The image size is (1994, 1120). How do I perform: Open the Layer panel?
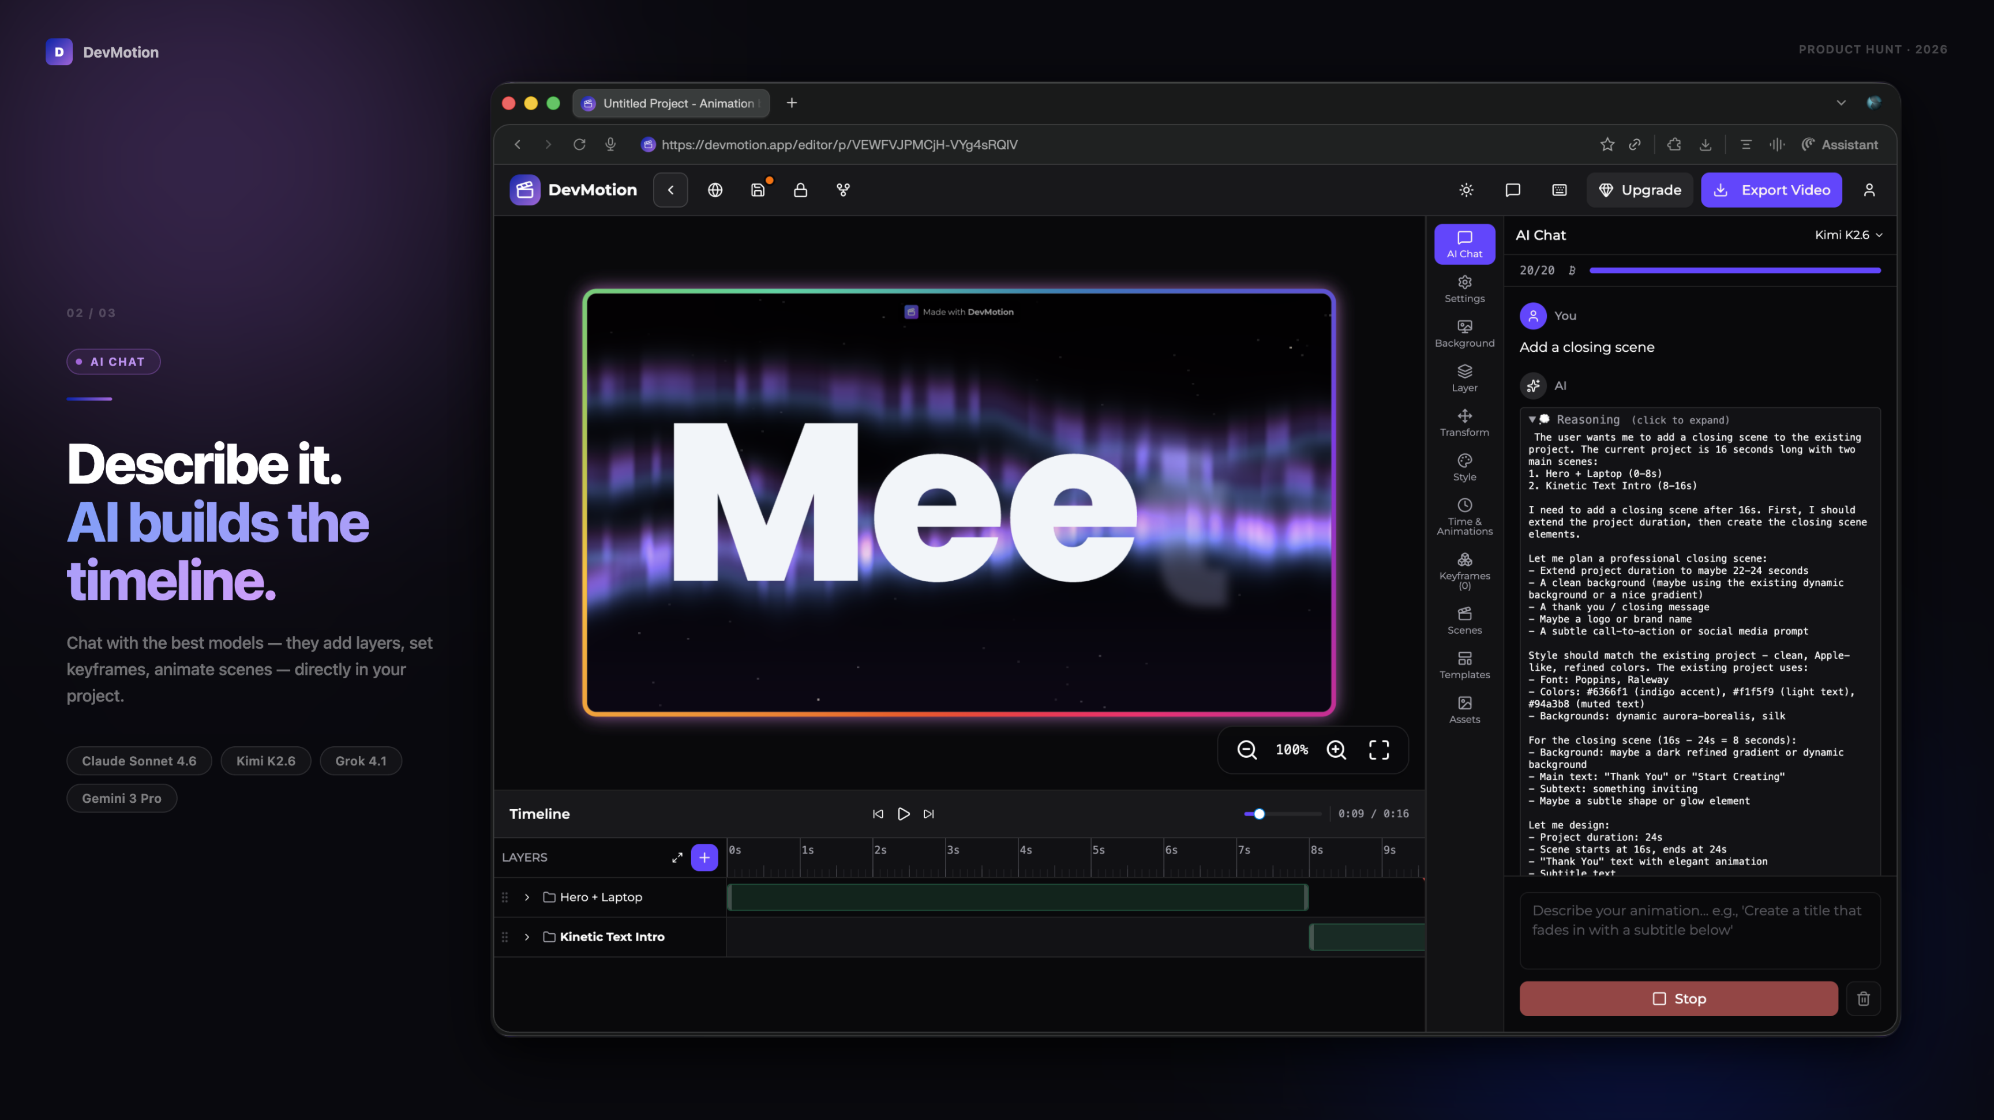pyautogui.click(x=1464, y=377)
